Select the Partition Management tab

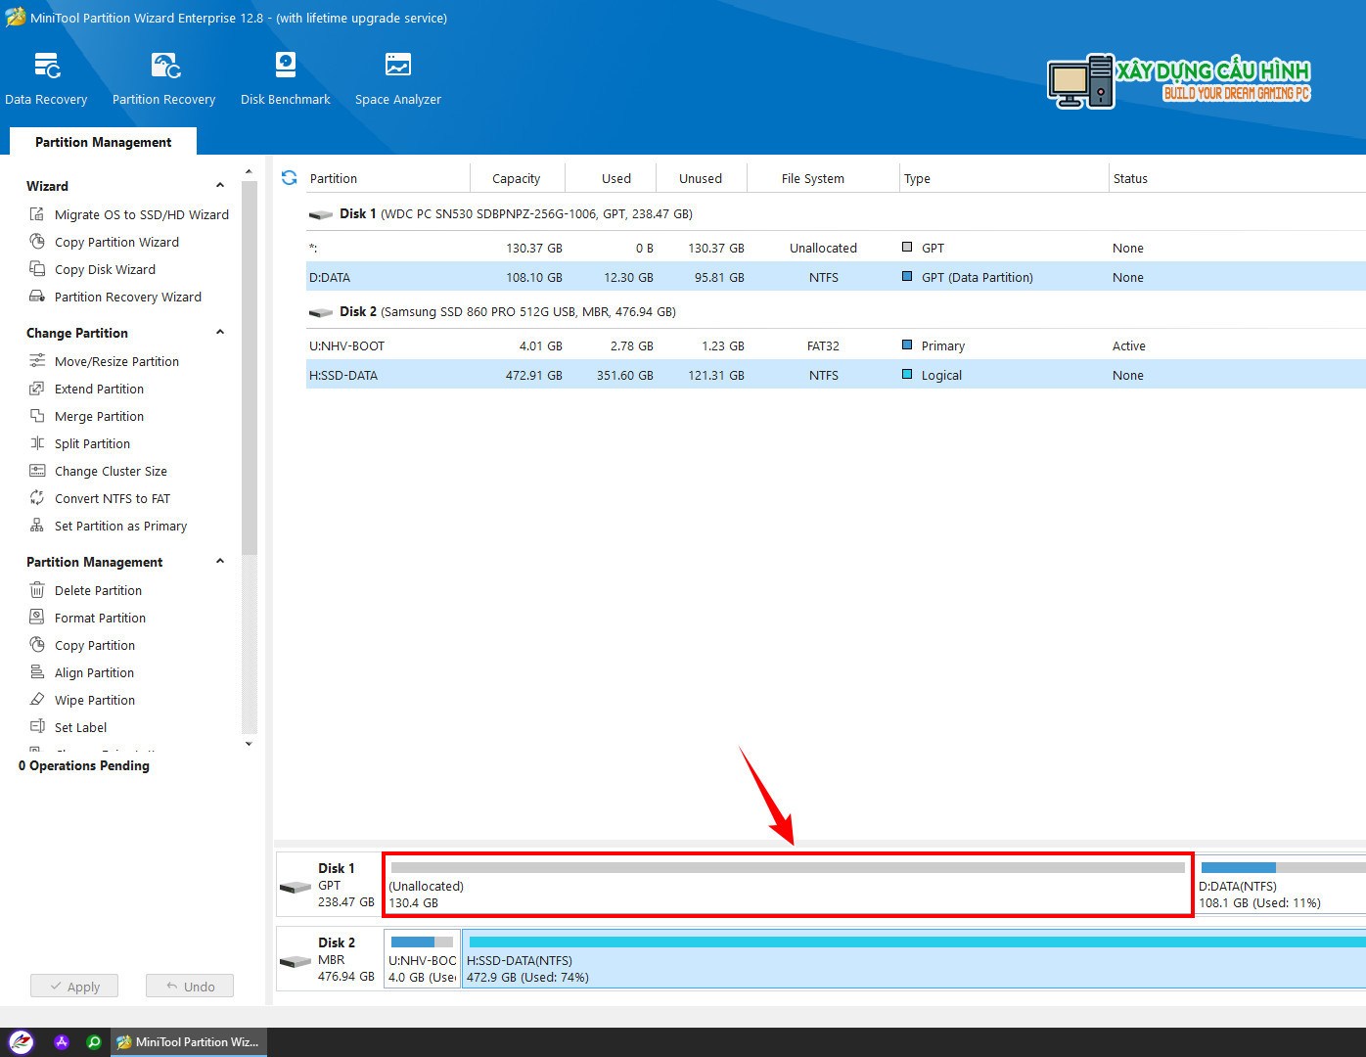(104, 142)
